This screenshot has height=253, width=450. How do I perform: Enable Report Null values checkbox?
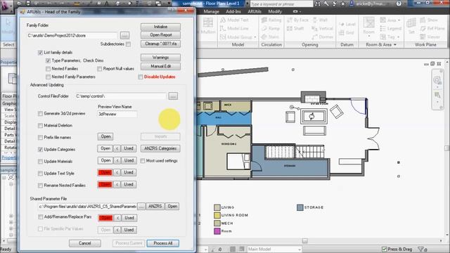(99, 69)
